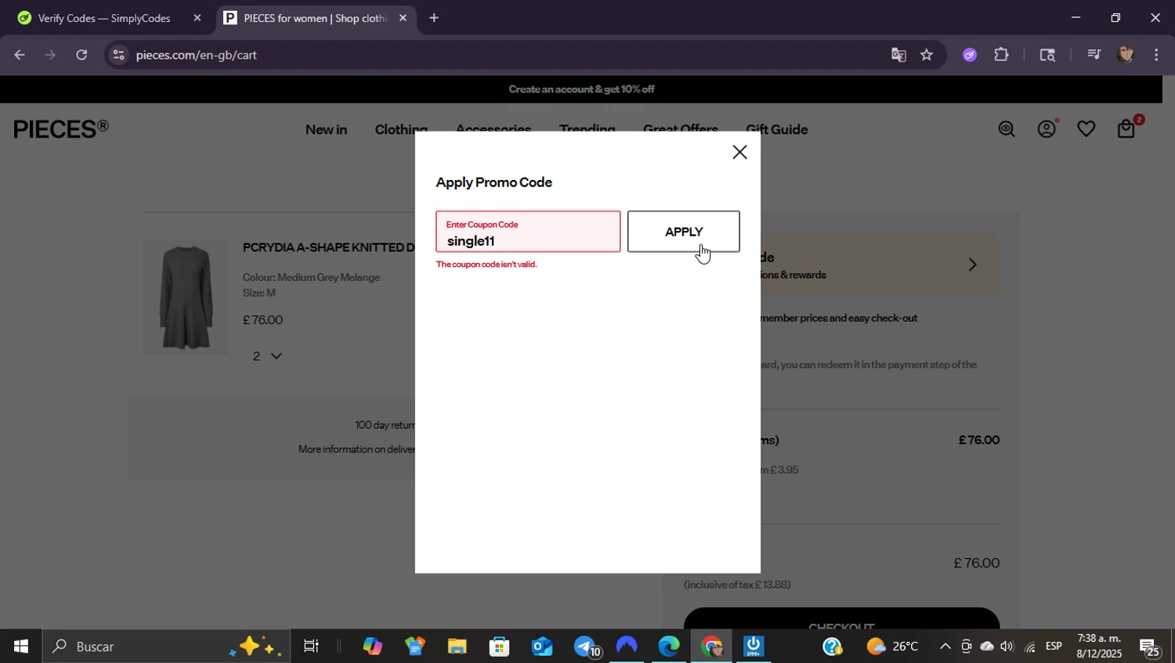
Task: Go back to previous page
Action: pyautogui.click(x=20, y=55)
